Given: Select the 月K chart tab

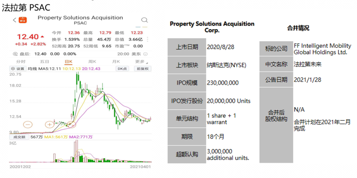Looking at the screenshot, I should point(116,62).
